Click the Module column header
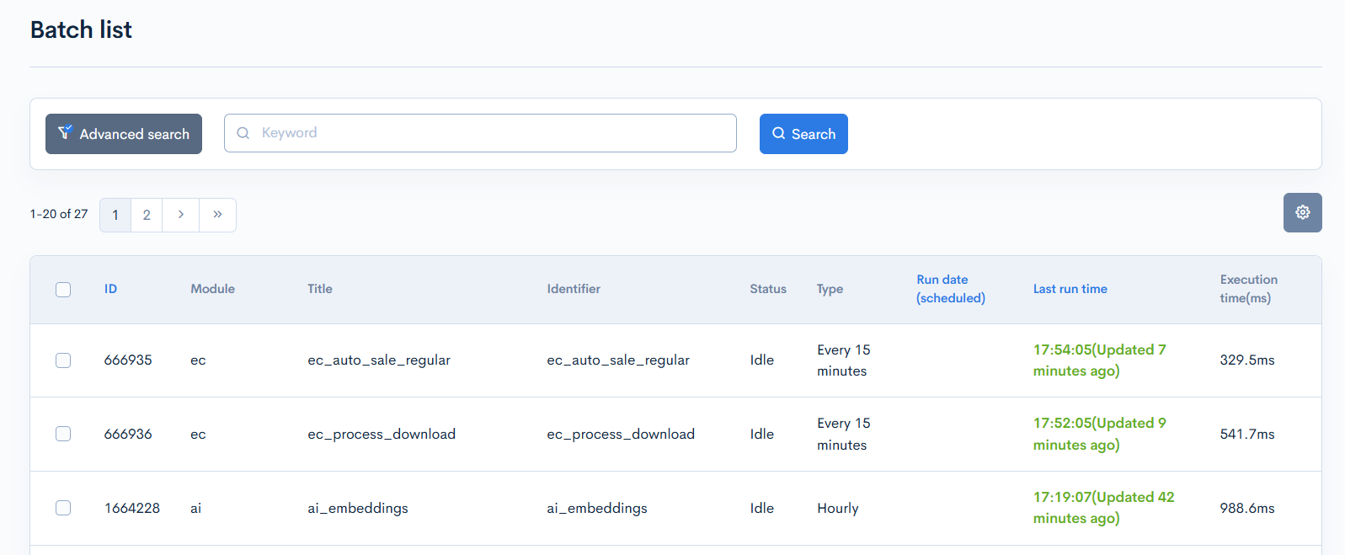 212,289
